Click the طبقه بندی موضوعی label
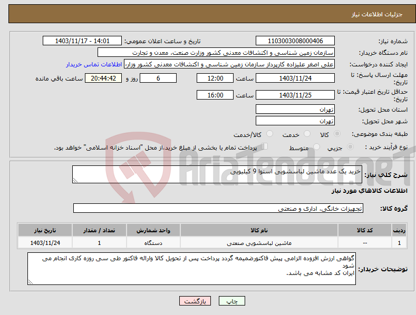 coord(380,134)
